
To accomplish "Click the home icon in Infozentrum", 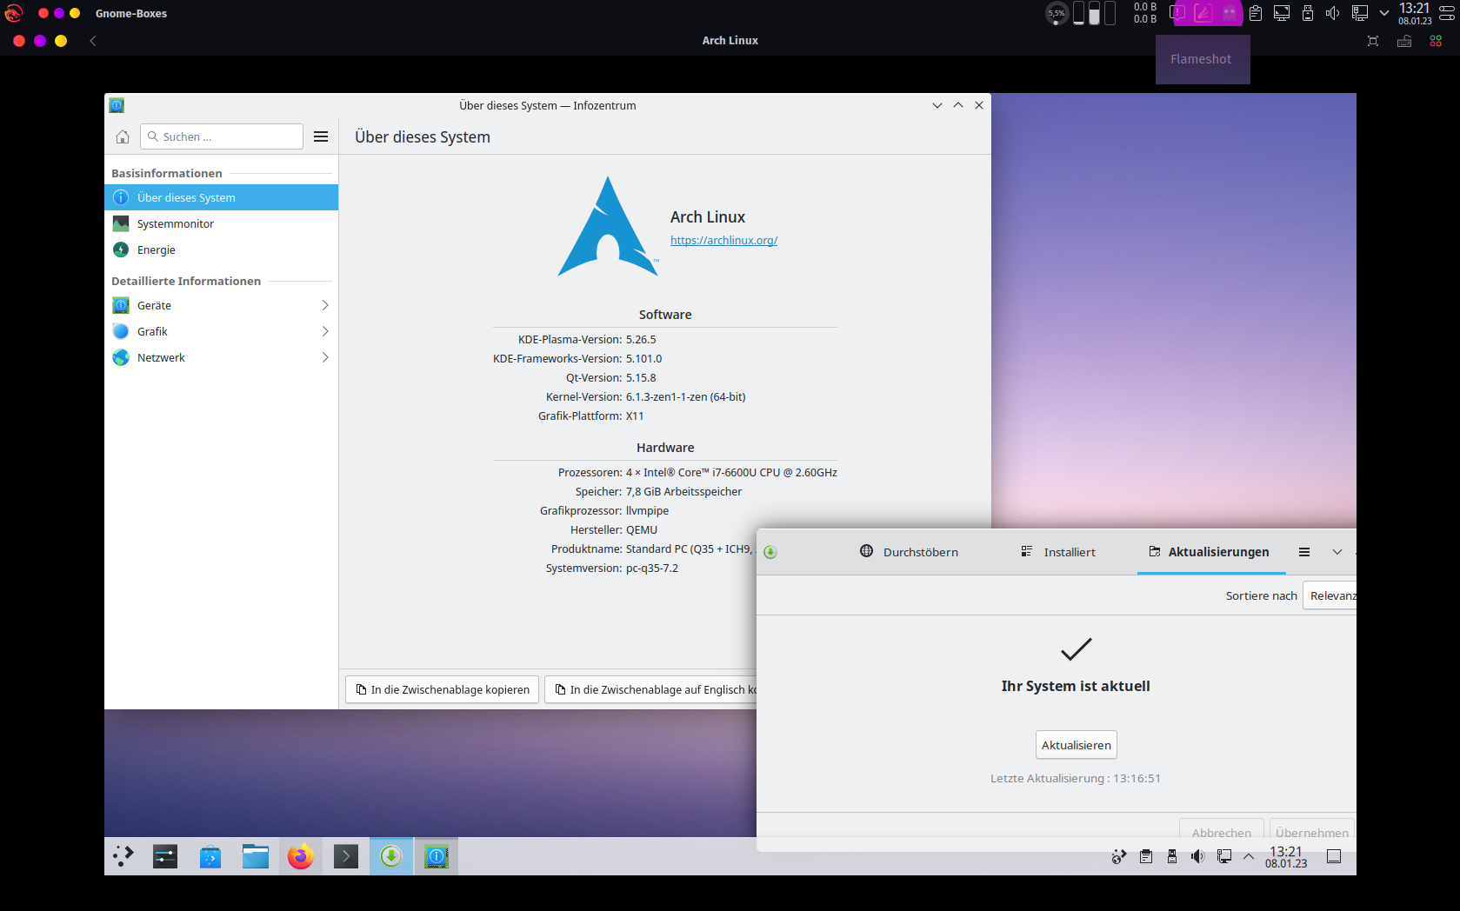I will (123, 136).
